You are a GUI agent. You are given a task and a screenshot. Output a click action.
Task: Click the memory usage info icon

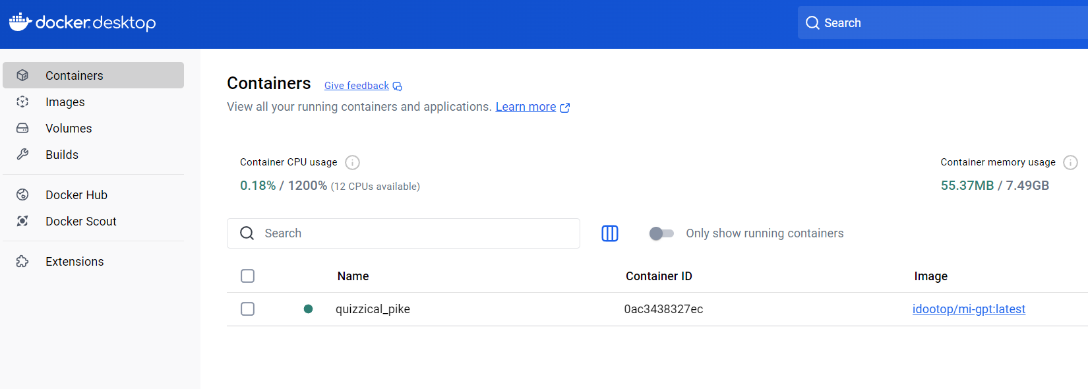pos(1071,162)
